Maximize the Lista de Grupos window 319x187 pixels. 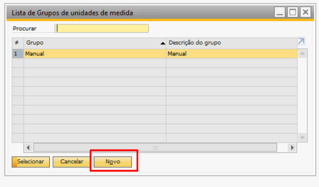coord(293,12)
